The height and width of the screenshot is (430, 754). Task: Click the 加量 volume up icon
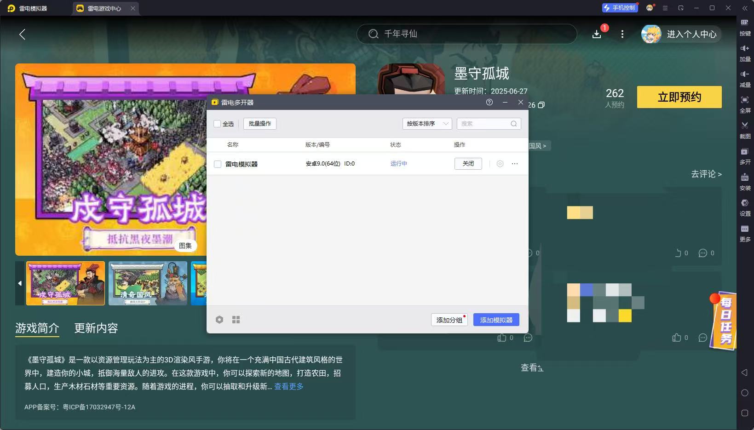745,49
